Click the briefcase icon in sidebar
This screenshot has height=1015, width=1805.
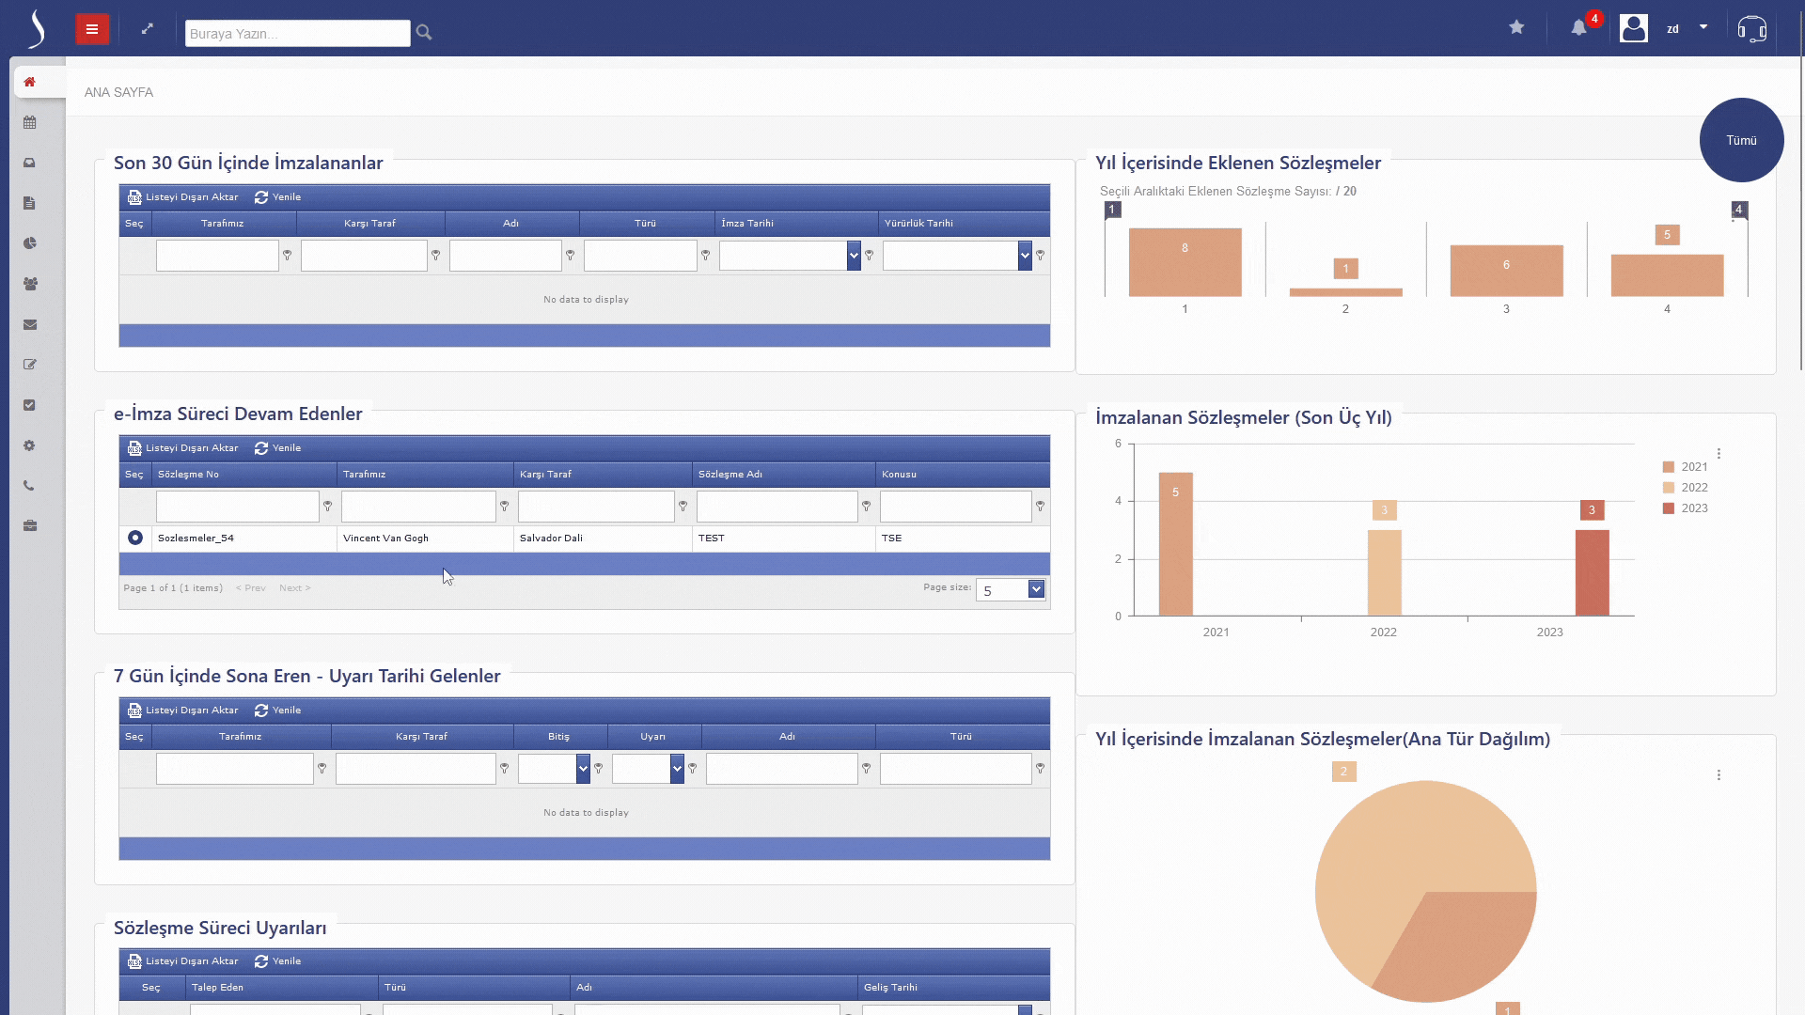30,526
